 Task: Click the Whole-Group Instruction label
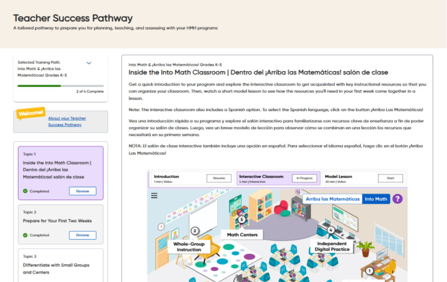189,247
